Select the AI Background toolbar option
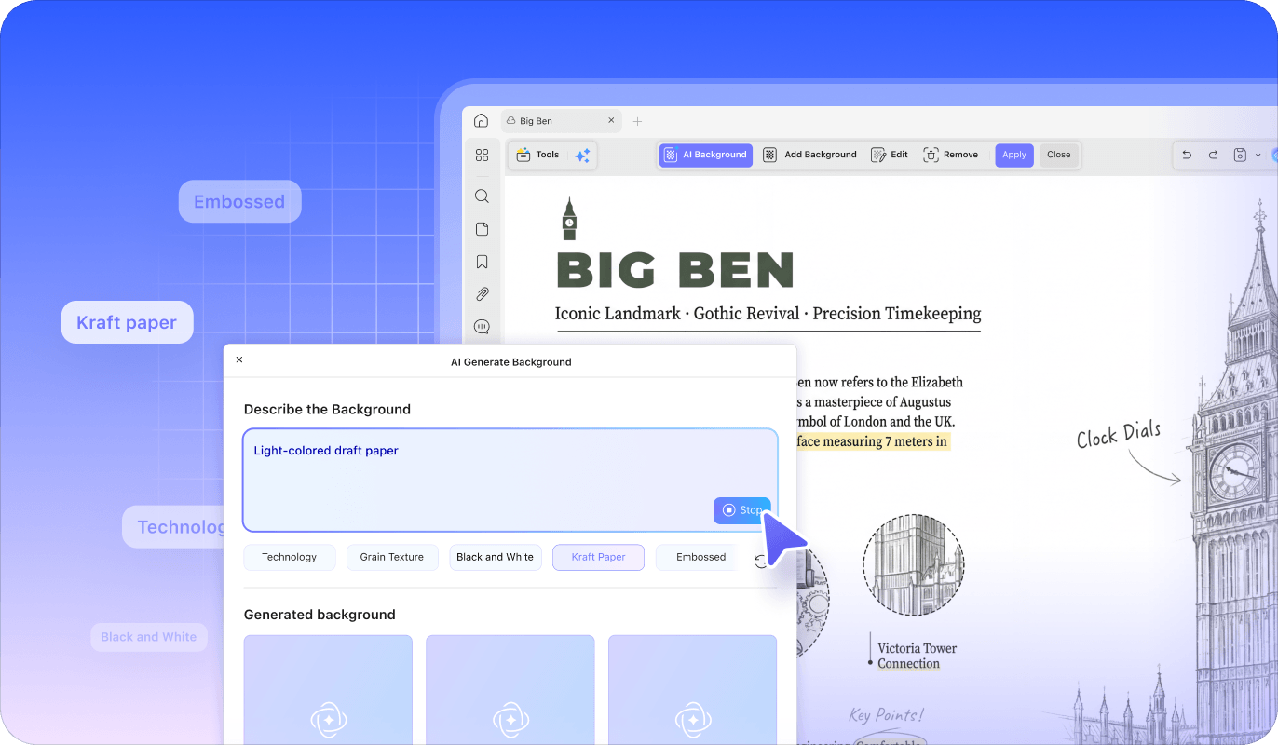The height and width of the screenshot is (745, 1278). click(x=706, y=156)
